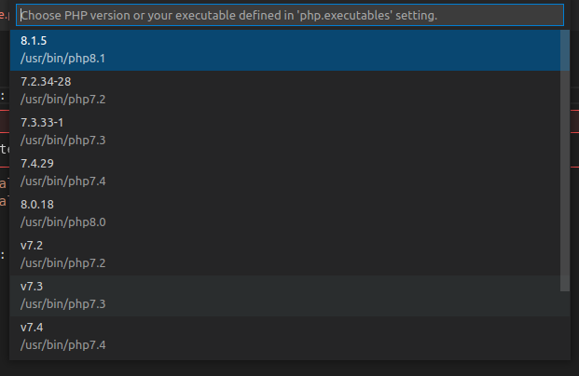Click the /usr/bin/php8.0 executable path
Viewport: 579px width, 376px height.
(62, 222)
